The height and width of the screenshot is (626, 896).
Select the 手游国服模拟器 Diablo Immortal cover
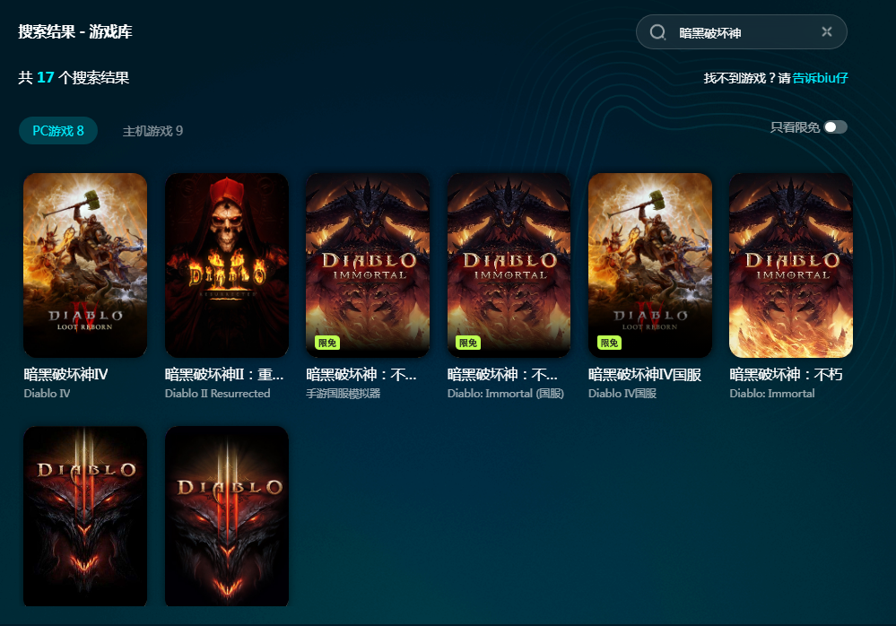click(x=368, y=265)
